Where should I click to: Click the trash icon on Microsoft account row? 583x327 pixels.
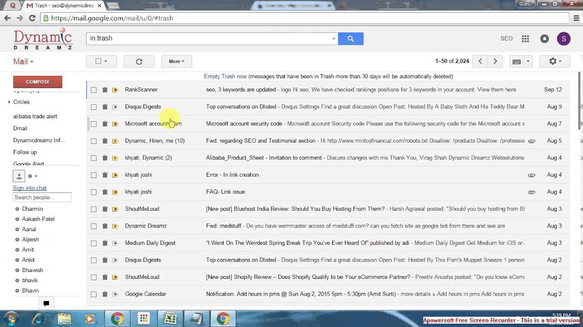(x=105, y=124)
